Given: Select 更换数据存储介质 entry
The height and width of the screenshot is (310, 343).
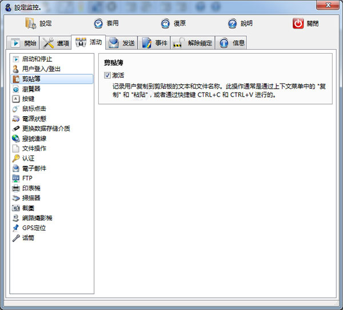Looking at the screenshot, I should (51, 129).
